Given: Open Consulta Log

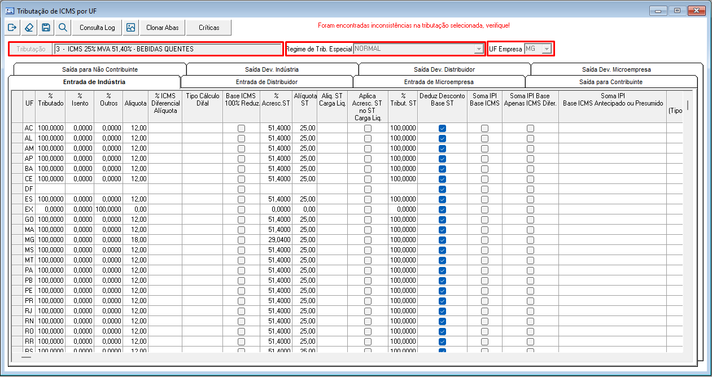Looking at the screenshot, I should (97, 27).
